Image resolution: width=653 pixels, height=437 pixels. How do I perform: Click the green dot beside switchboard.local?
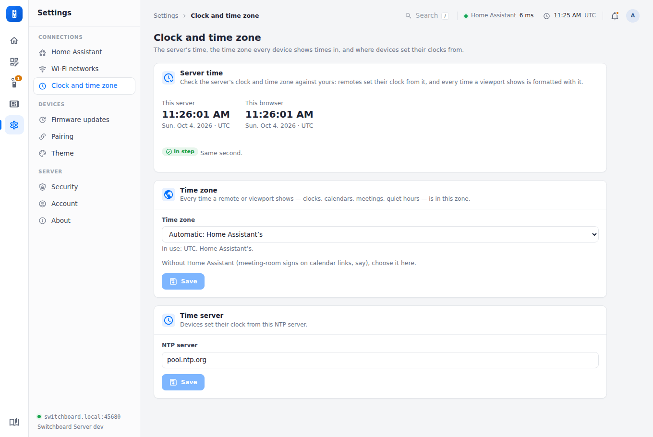tap(39, 416)
